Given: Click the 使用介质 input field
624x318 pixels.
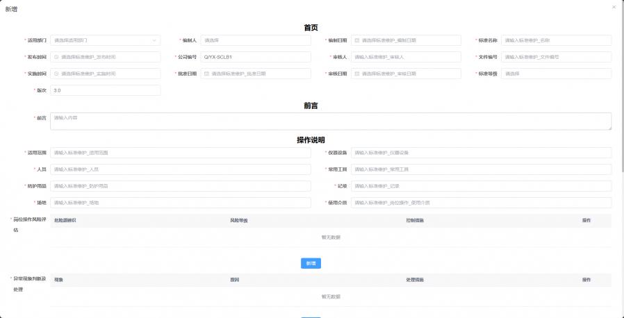Looking at the screenshot, I should 481,203.
